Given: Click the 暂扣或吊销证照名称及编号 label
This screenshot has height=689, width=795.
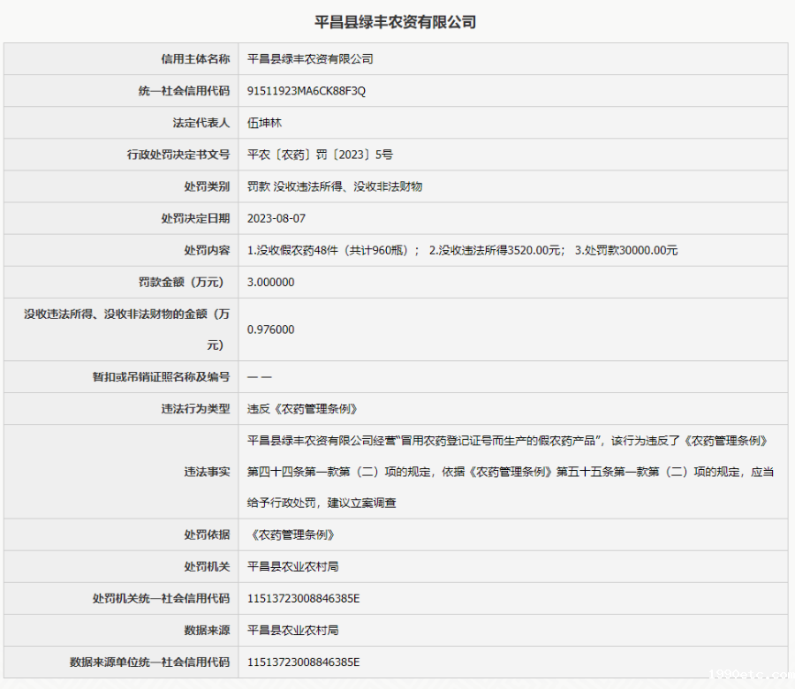Looking at the screenshot, I should pos(161,377).
